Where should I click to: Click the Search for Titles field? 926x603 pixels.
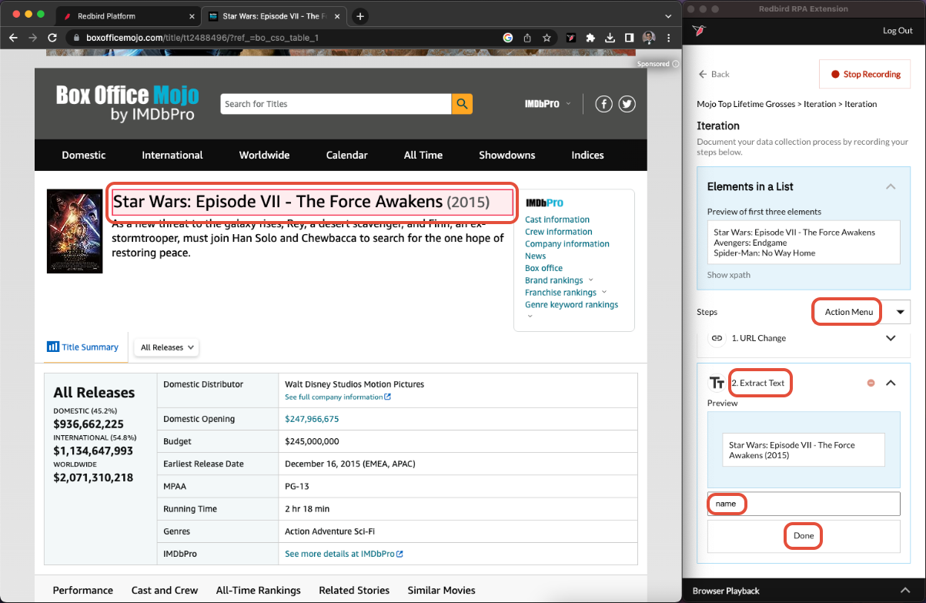336,104
